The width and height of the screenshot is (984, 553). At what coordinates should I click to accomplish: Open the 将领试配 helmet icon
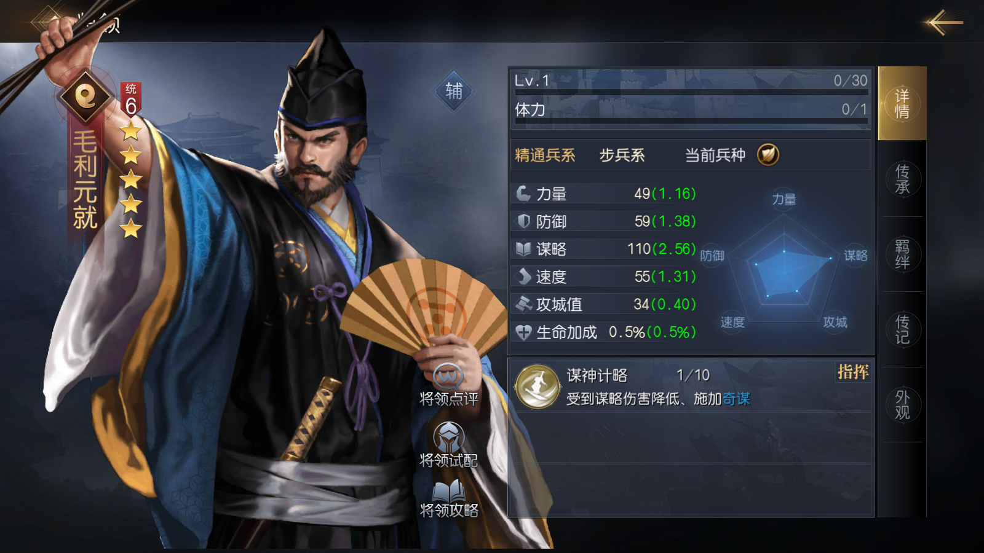pyautogui.click(x=449, y=436)
